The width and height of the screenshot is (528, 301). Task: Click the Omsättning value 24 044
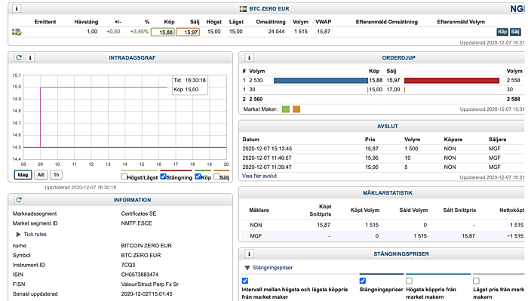point(276,32)
